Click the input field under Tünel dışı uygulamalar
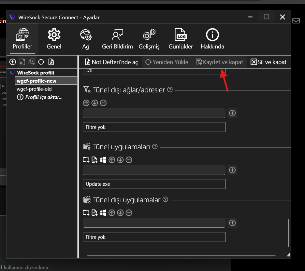This screenshot has width=305, height=271. (x=154, y=223)
